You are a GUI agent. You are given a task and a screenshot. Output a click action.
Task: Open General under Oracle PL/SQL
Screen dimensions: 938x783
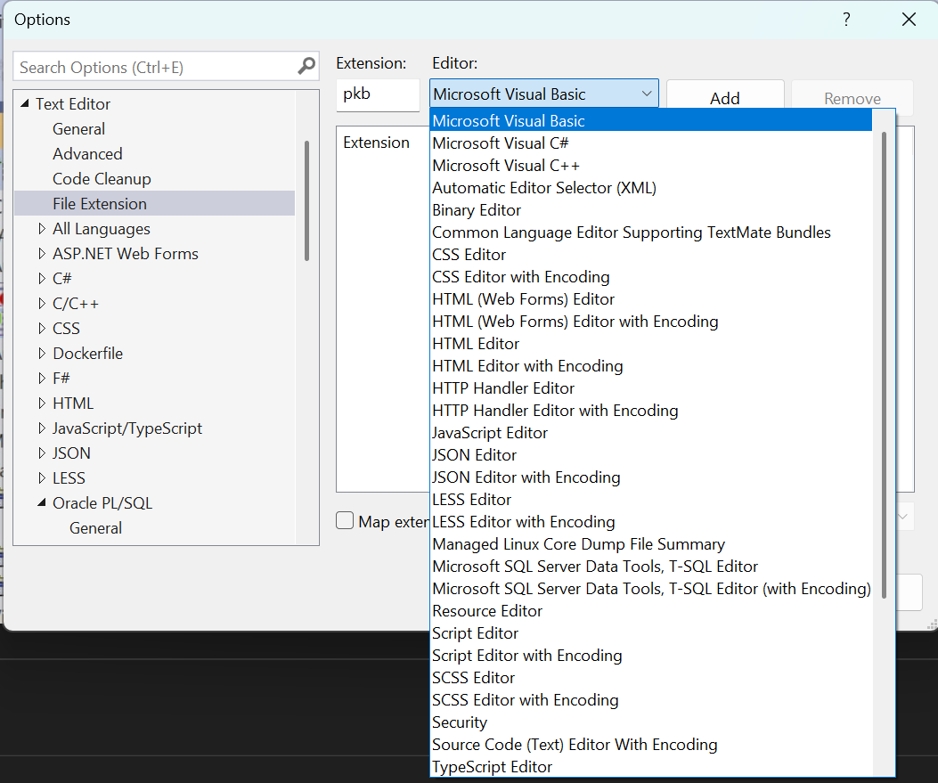coord(95,528)
